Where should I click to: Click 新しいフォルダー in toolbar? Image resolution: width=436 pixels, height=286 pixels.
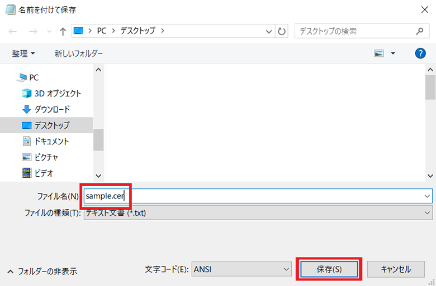point(78,54)
